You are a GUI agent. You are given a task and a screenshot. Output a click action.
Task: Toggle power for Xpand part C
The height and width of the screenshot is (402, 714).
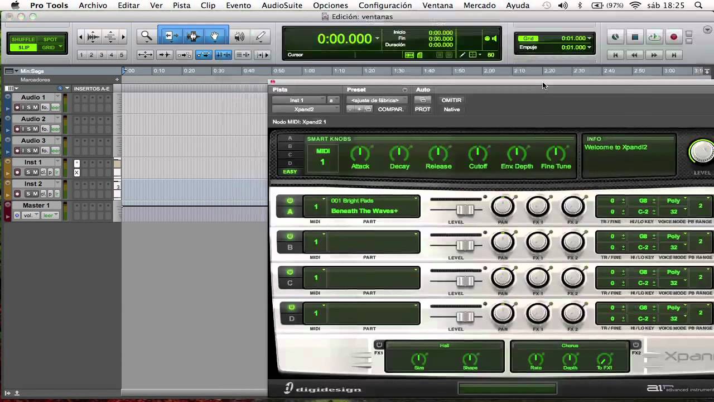290,272
